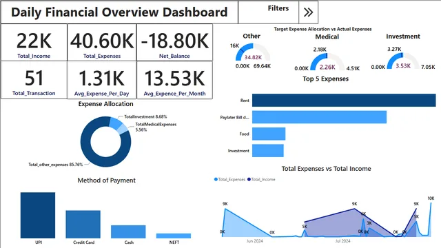The image size is (441, 248).
Task: Select the -18.80K Net_Balance card
Action: [x=174, y=43]
